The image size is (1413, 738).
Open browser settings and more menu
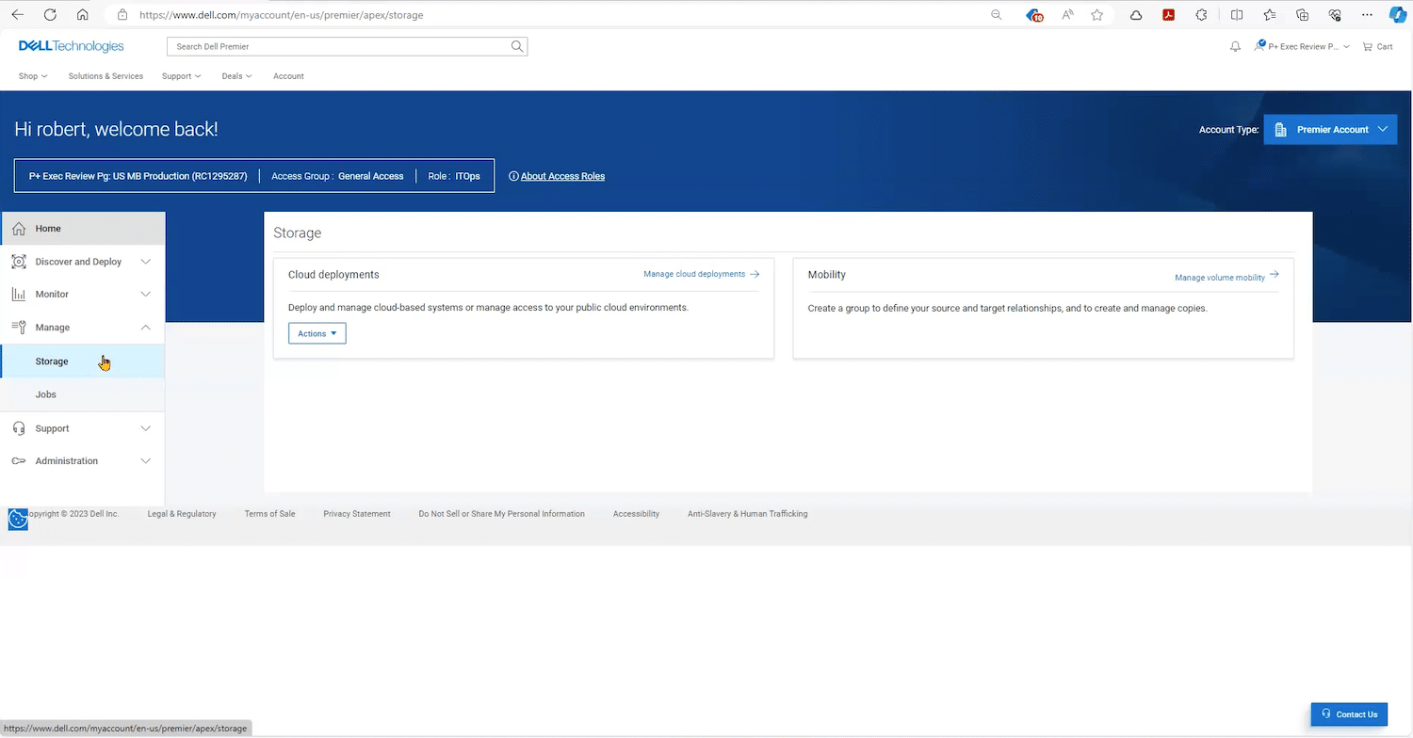(1368, 15)
